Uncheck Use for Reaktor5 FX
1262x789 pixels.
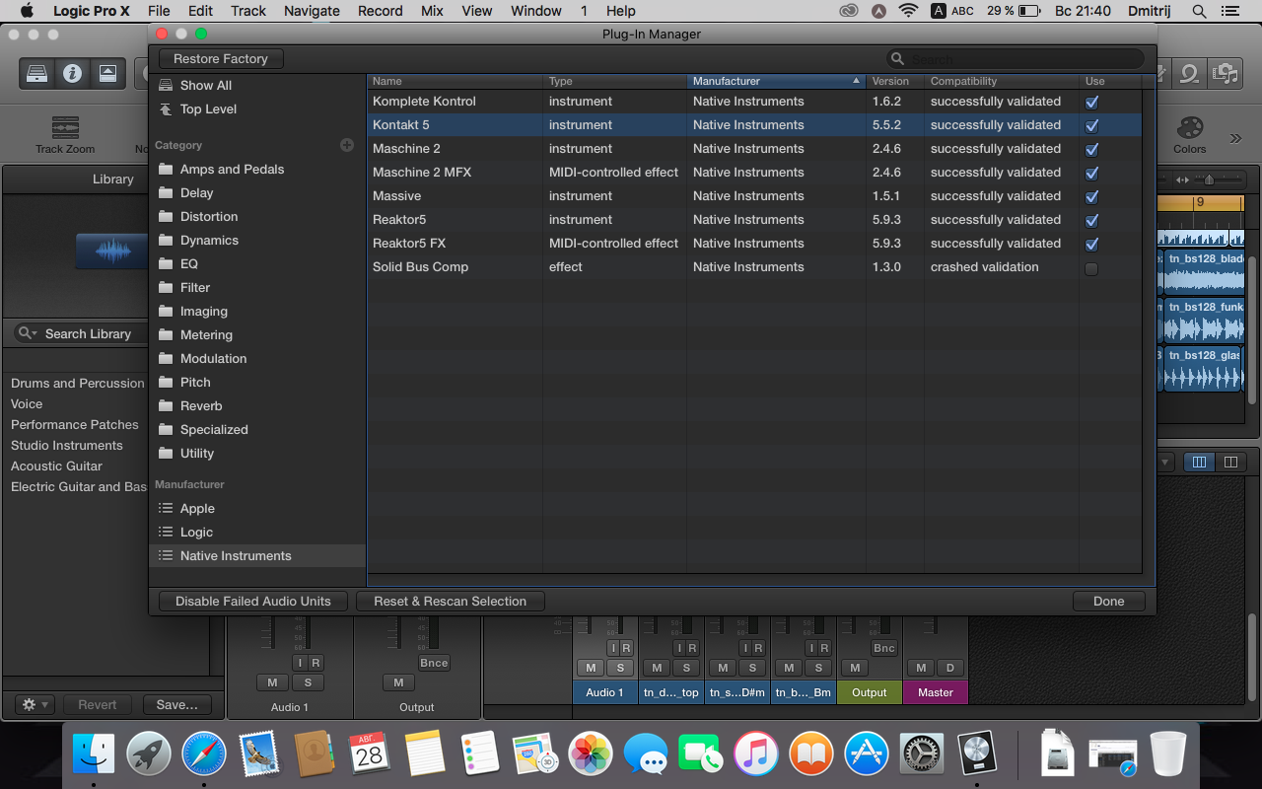(1091, 244)
